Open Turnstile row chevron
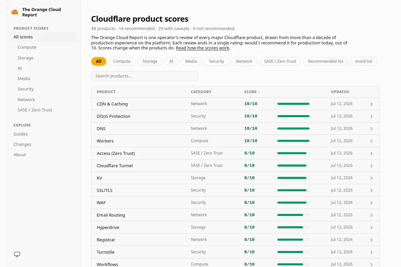 click(372, 252)
